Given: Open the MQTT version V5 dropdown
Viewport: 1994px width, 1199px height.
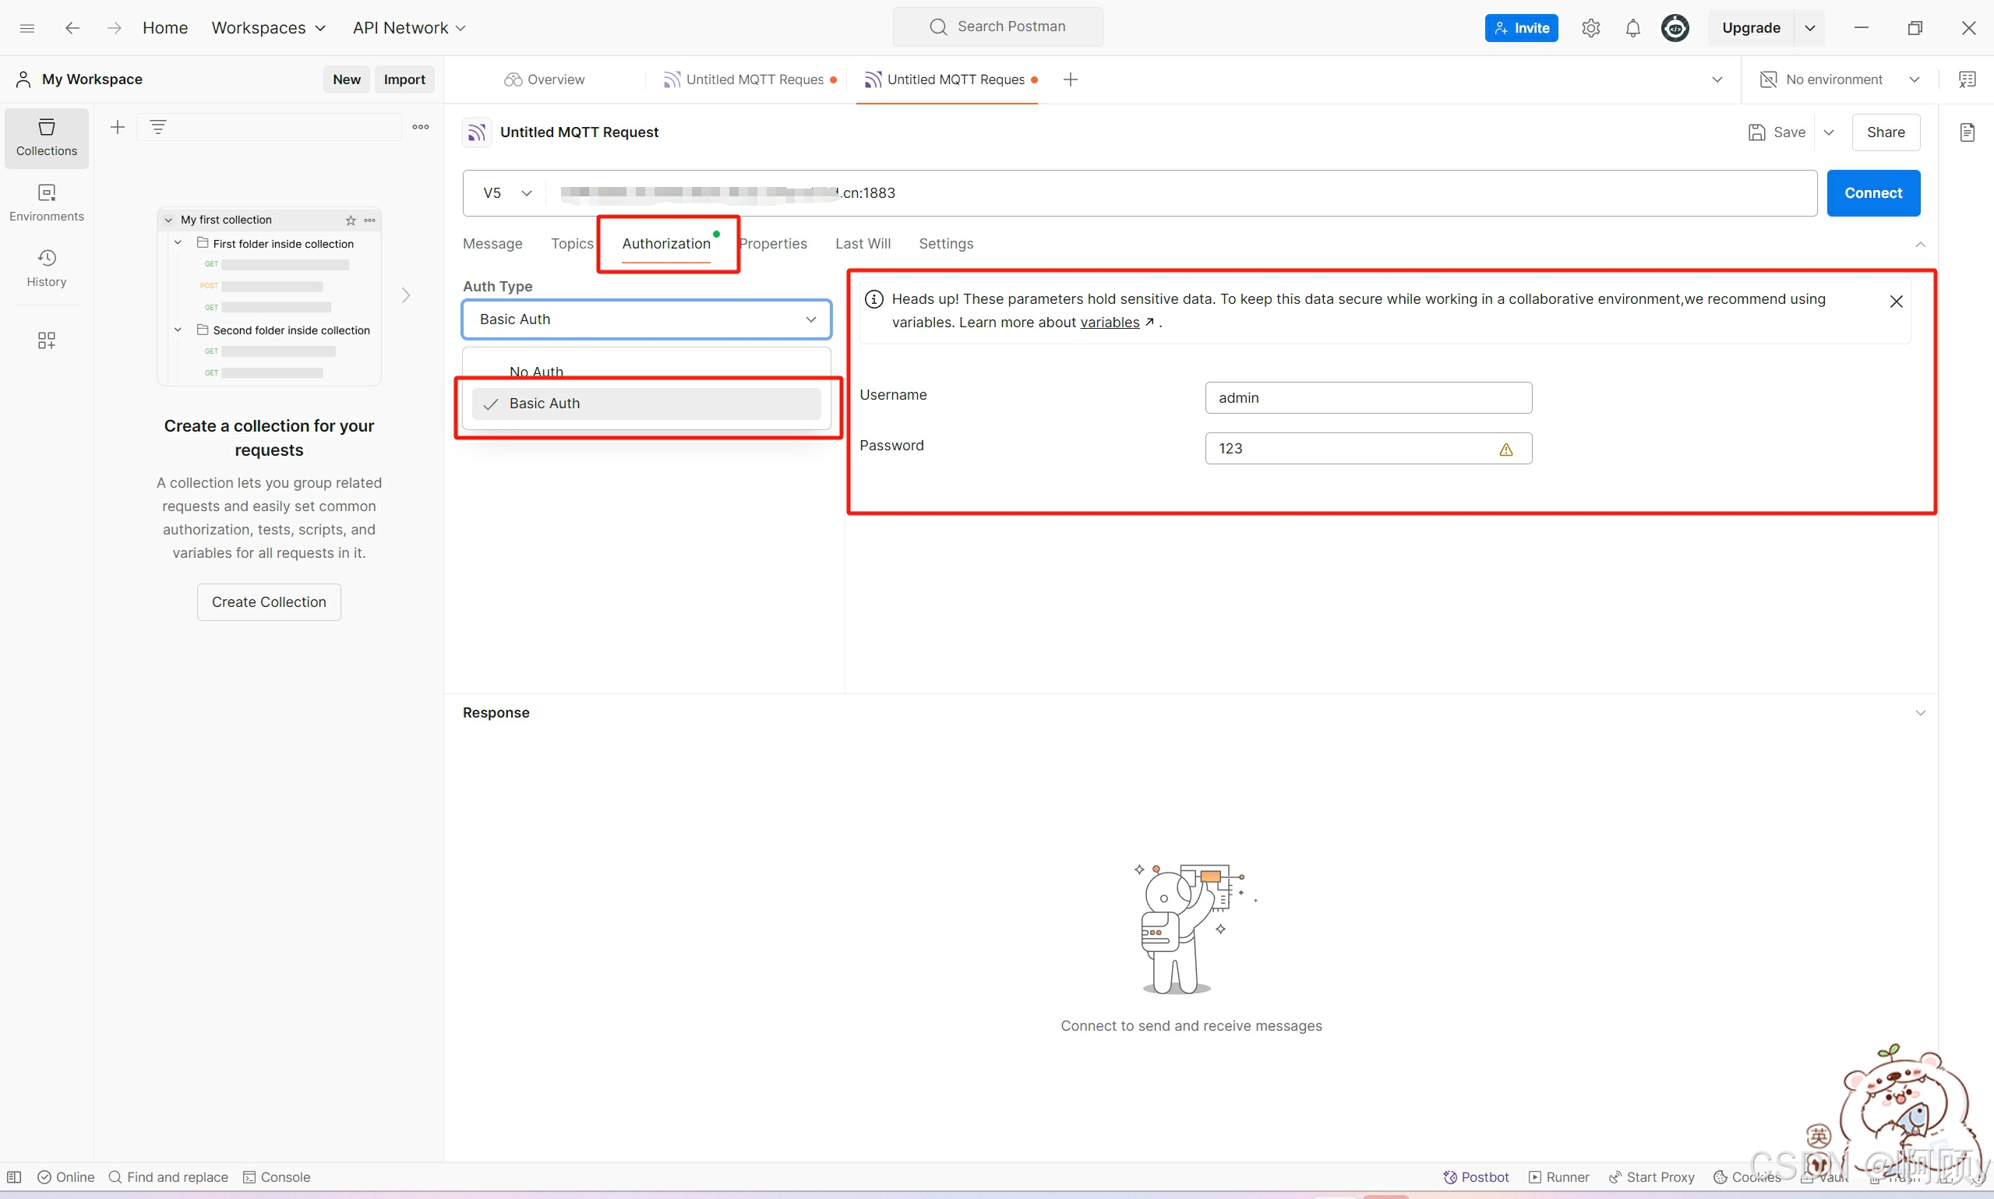Looking at the screenshot, I should [506, 193].
